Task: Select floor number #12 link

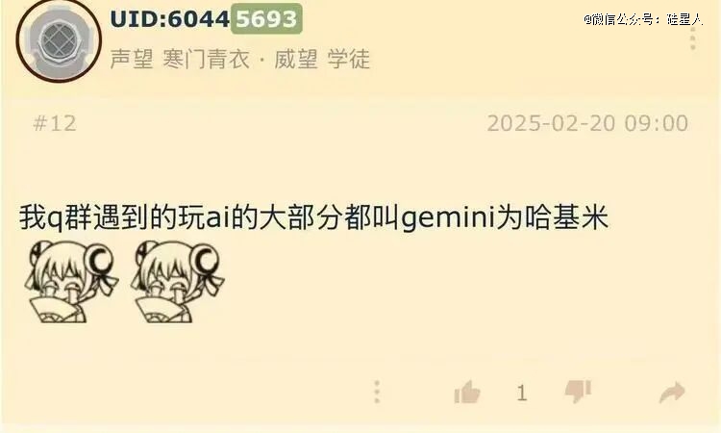Action: [55, 123]
